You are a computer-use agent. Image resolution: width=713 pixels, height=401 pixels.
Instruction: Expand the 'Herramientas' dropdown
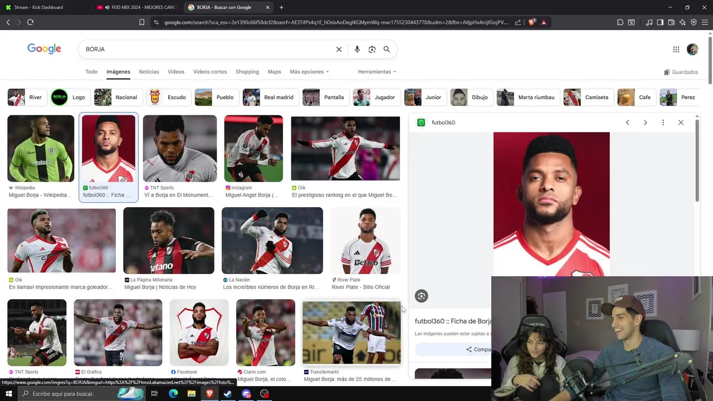377,72
